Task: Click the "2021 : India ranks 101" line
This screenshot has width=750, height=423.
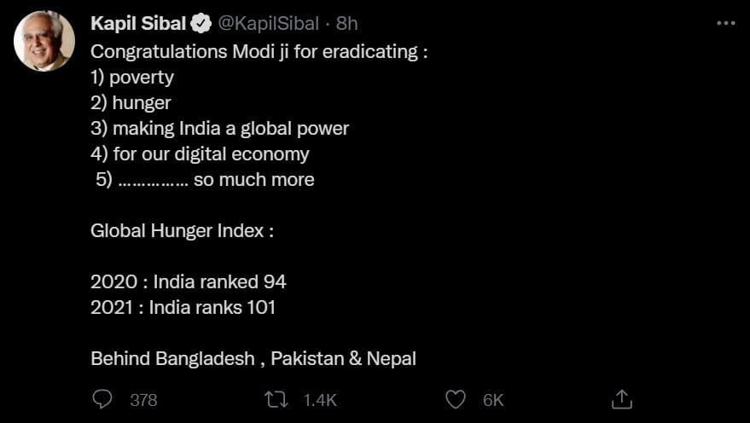Action: tap(183, 307)
